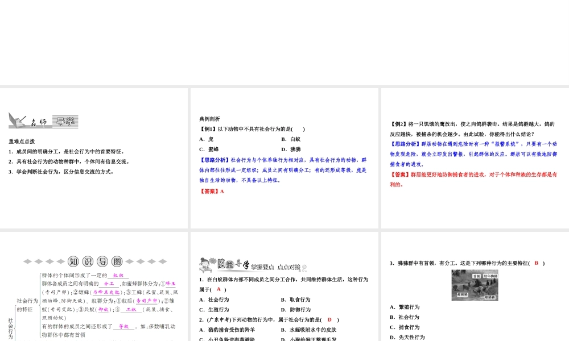Click the circled 导 character
The height and width of the screenshot is (341, 569).
pos(102,261)
